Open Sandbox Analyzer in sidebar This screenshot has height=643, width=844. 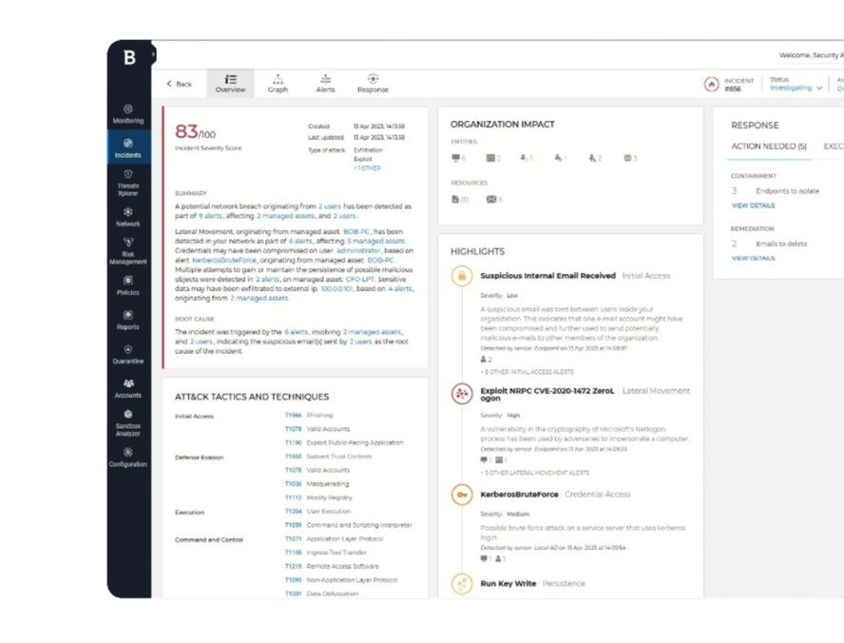(x=128, y=421)
